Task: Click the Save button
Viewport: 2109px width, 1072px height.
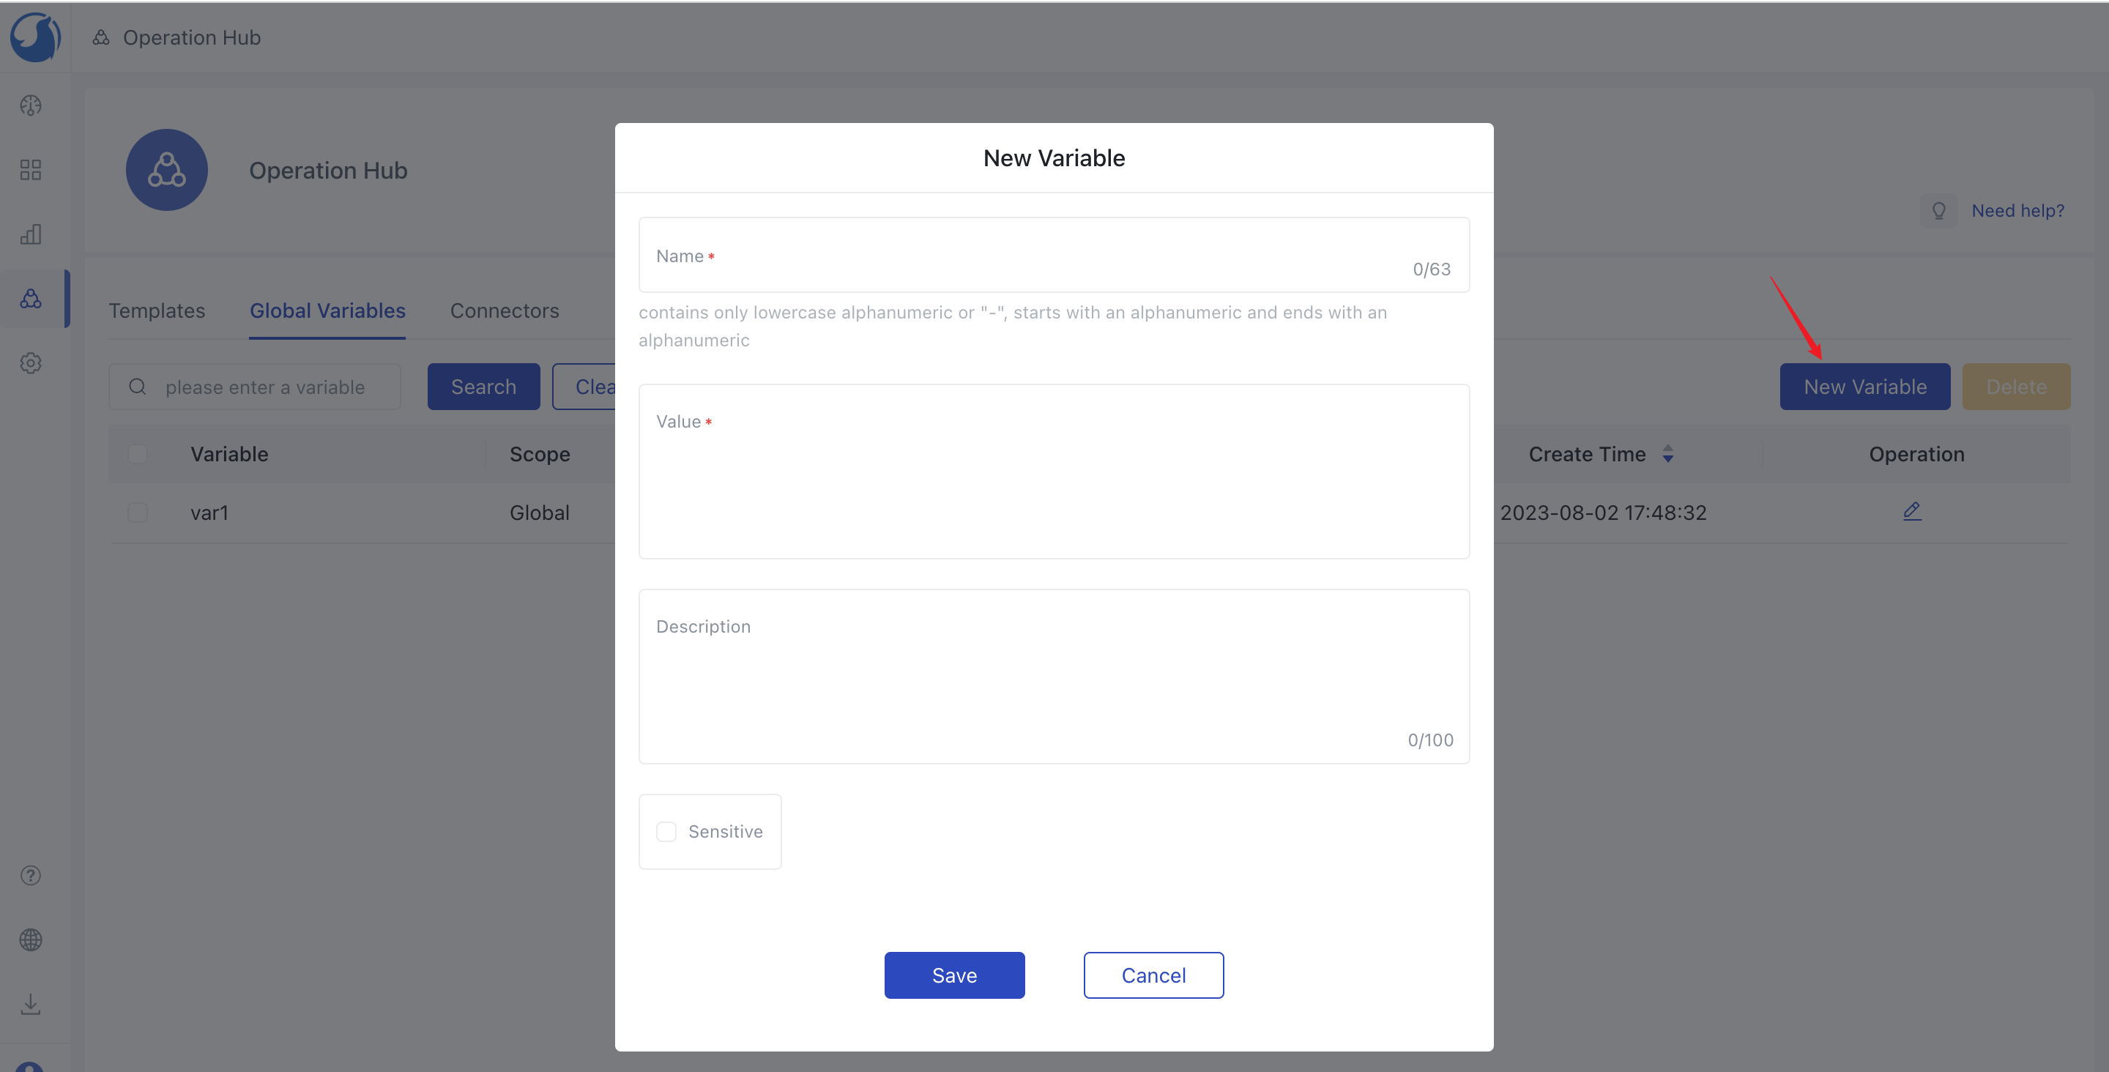Action: 954,975
